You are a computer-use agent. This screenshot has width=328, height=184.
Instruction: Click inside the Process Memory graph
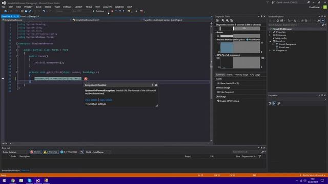pos(240,48)
